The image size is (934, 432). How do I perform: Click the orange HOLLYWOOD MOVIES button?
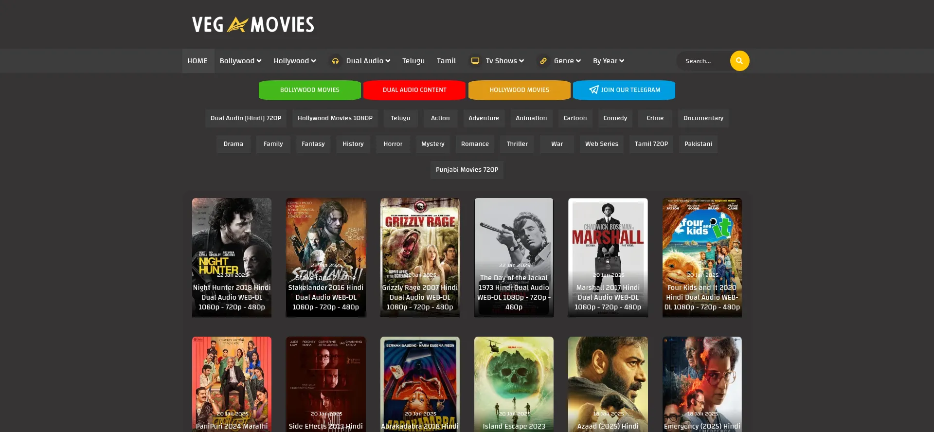[520, 90]
